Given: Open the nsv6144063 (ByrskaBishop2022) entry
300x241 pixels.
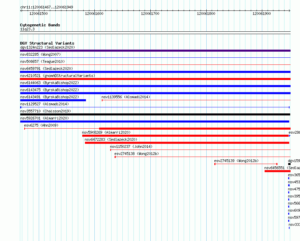Looking at the screenshot, I should pos(50,83).
